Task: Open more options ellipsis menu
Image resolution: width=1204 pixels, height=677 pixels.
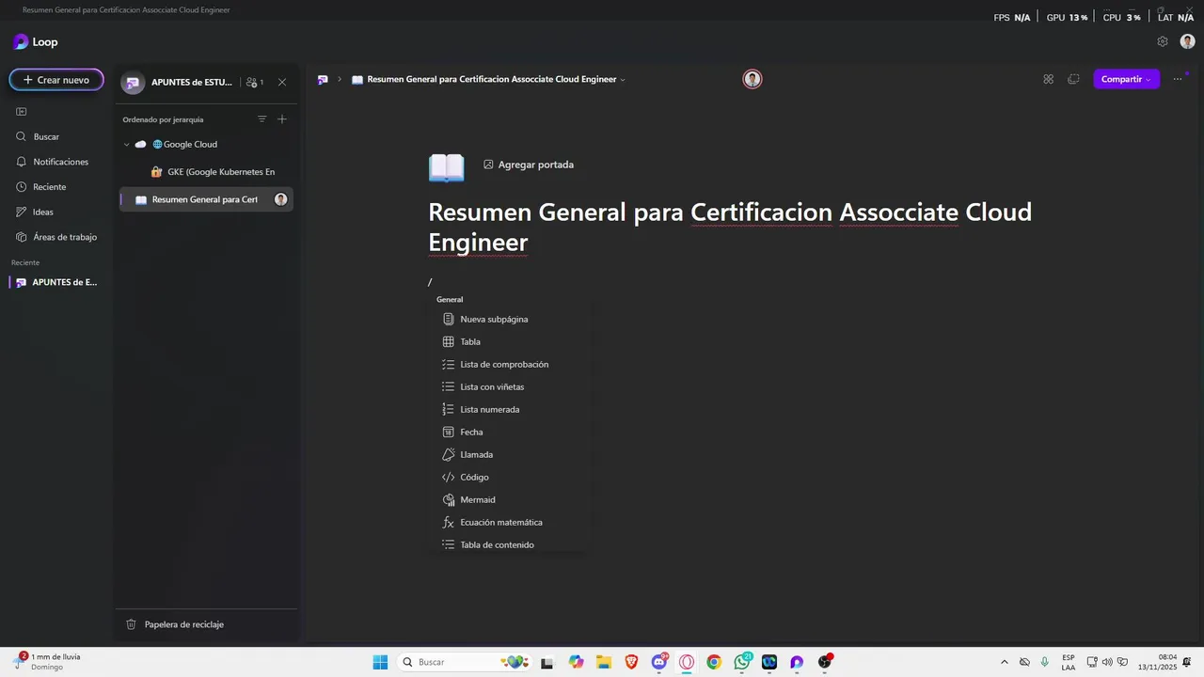Action: click(x=1178, y=79)
